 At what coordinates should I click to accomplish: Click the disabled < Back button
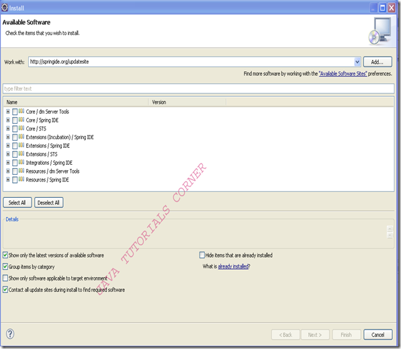pyautogui.click(x=285, y=335)
